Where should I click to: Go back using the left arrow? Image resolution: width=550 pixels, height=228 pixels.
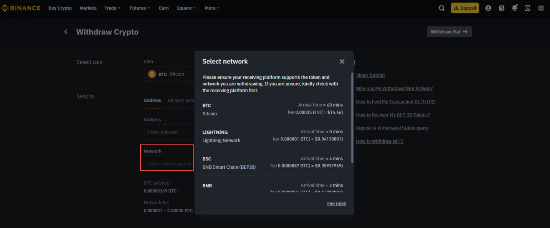pos(66,32)
